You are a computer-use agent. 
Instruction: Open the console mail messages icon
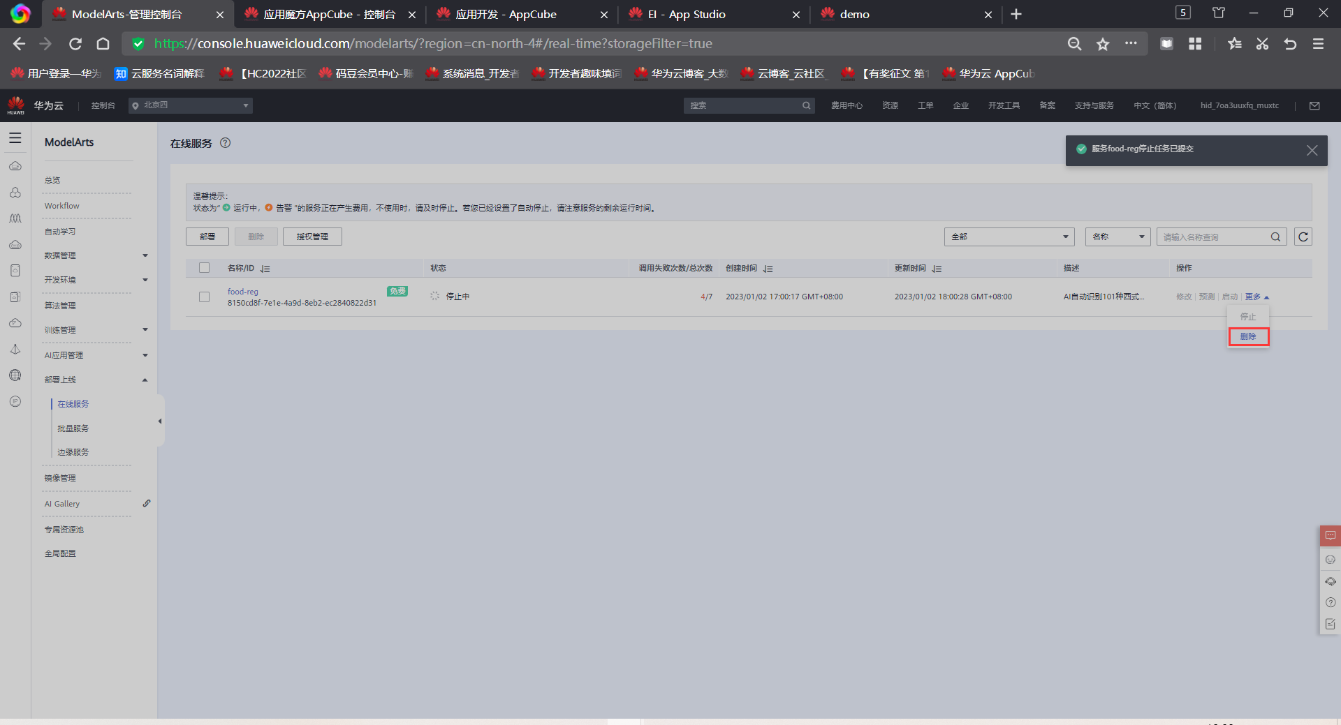pyautogui.click(x=1314, y=105)
